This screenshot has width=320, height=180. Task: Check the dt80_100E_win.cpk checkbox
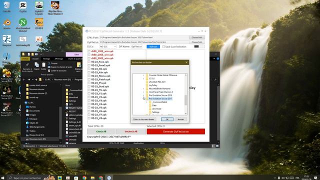[89, 51]
